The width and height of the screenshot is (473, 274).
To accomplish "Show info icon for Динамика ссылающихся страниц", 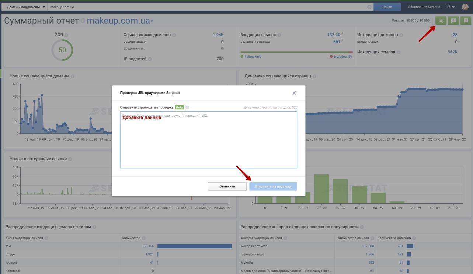I will click(x=314, y=76).
